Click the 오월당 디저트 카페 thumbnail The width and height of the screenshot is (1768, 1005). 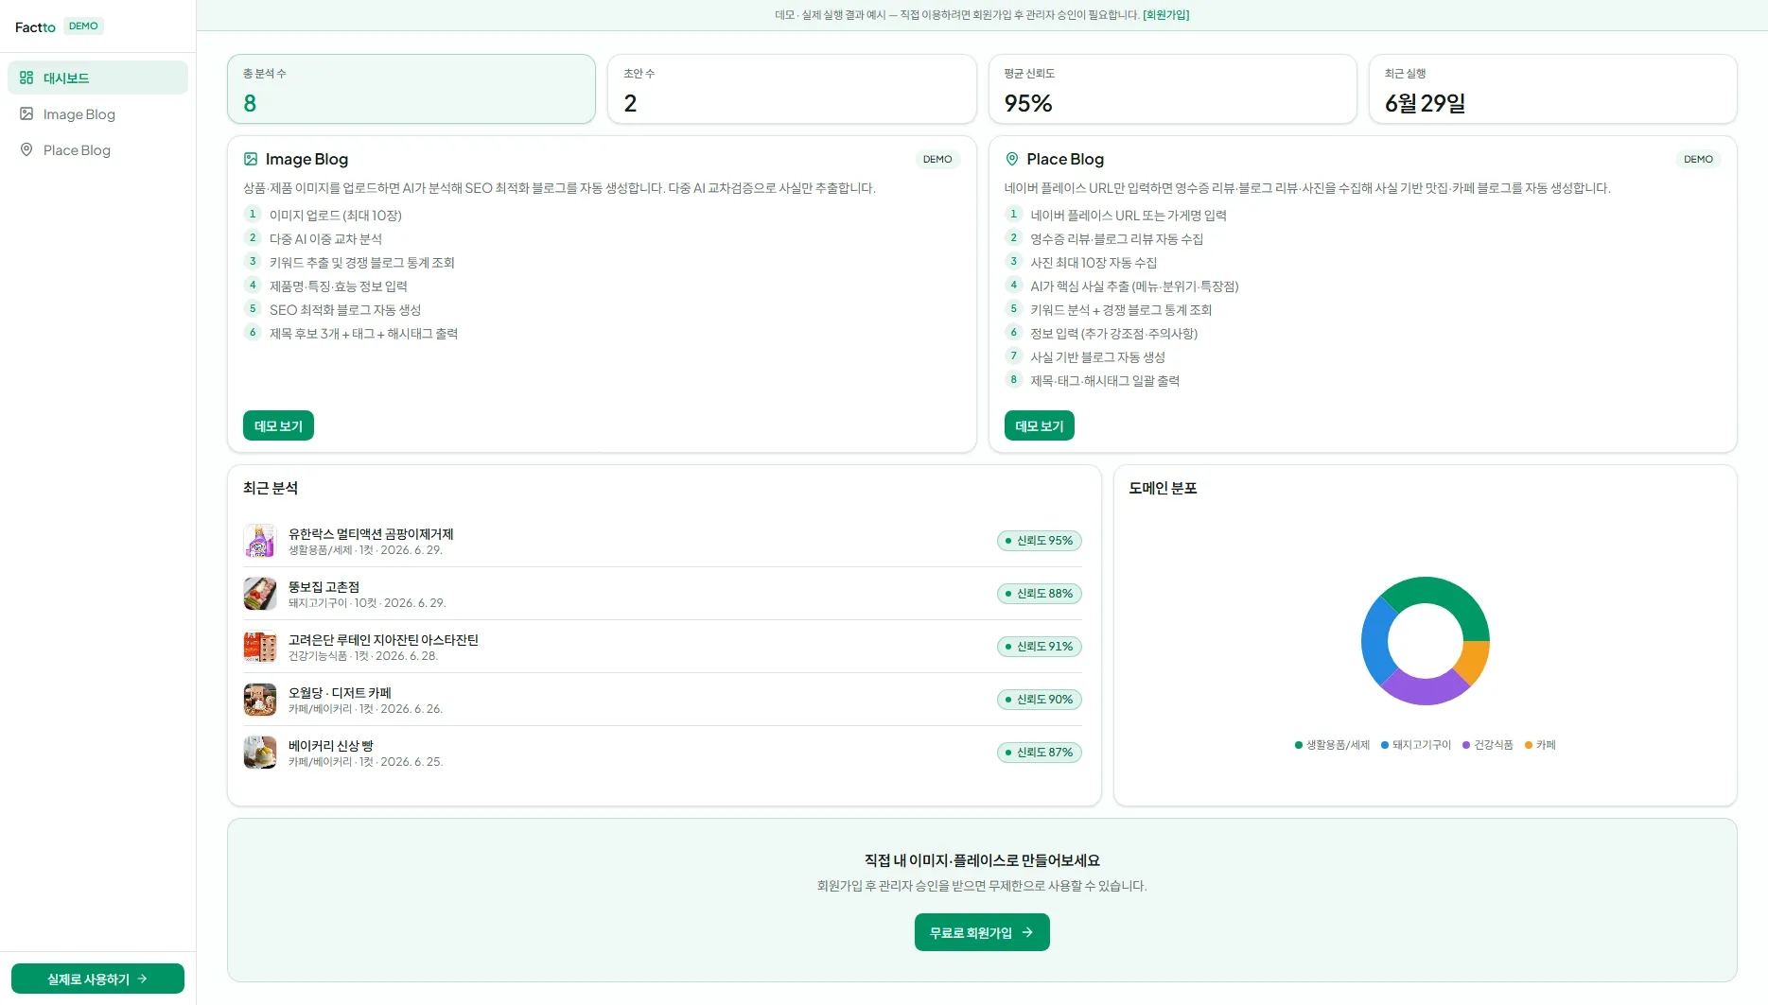click(260, 700)
